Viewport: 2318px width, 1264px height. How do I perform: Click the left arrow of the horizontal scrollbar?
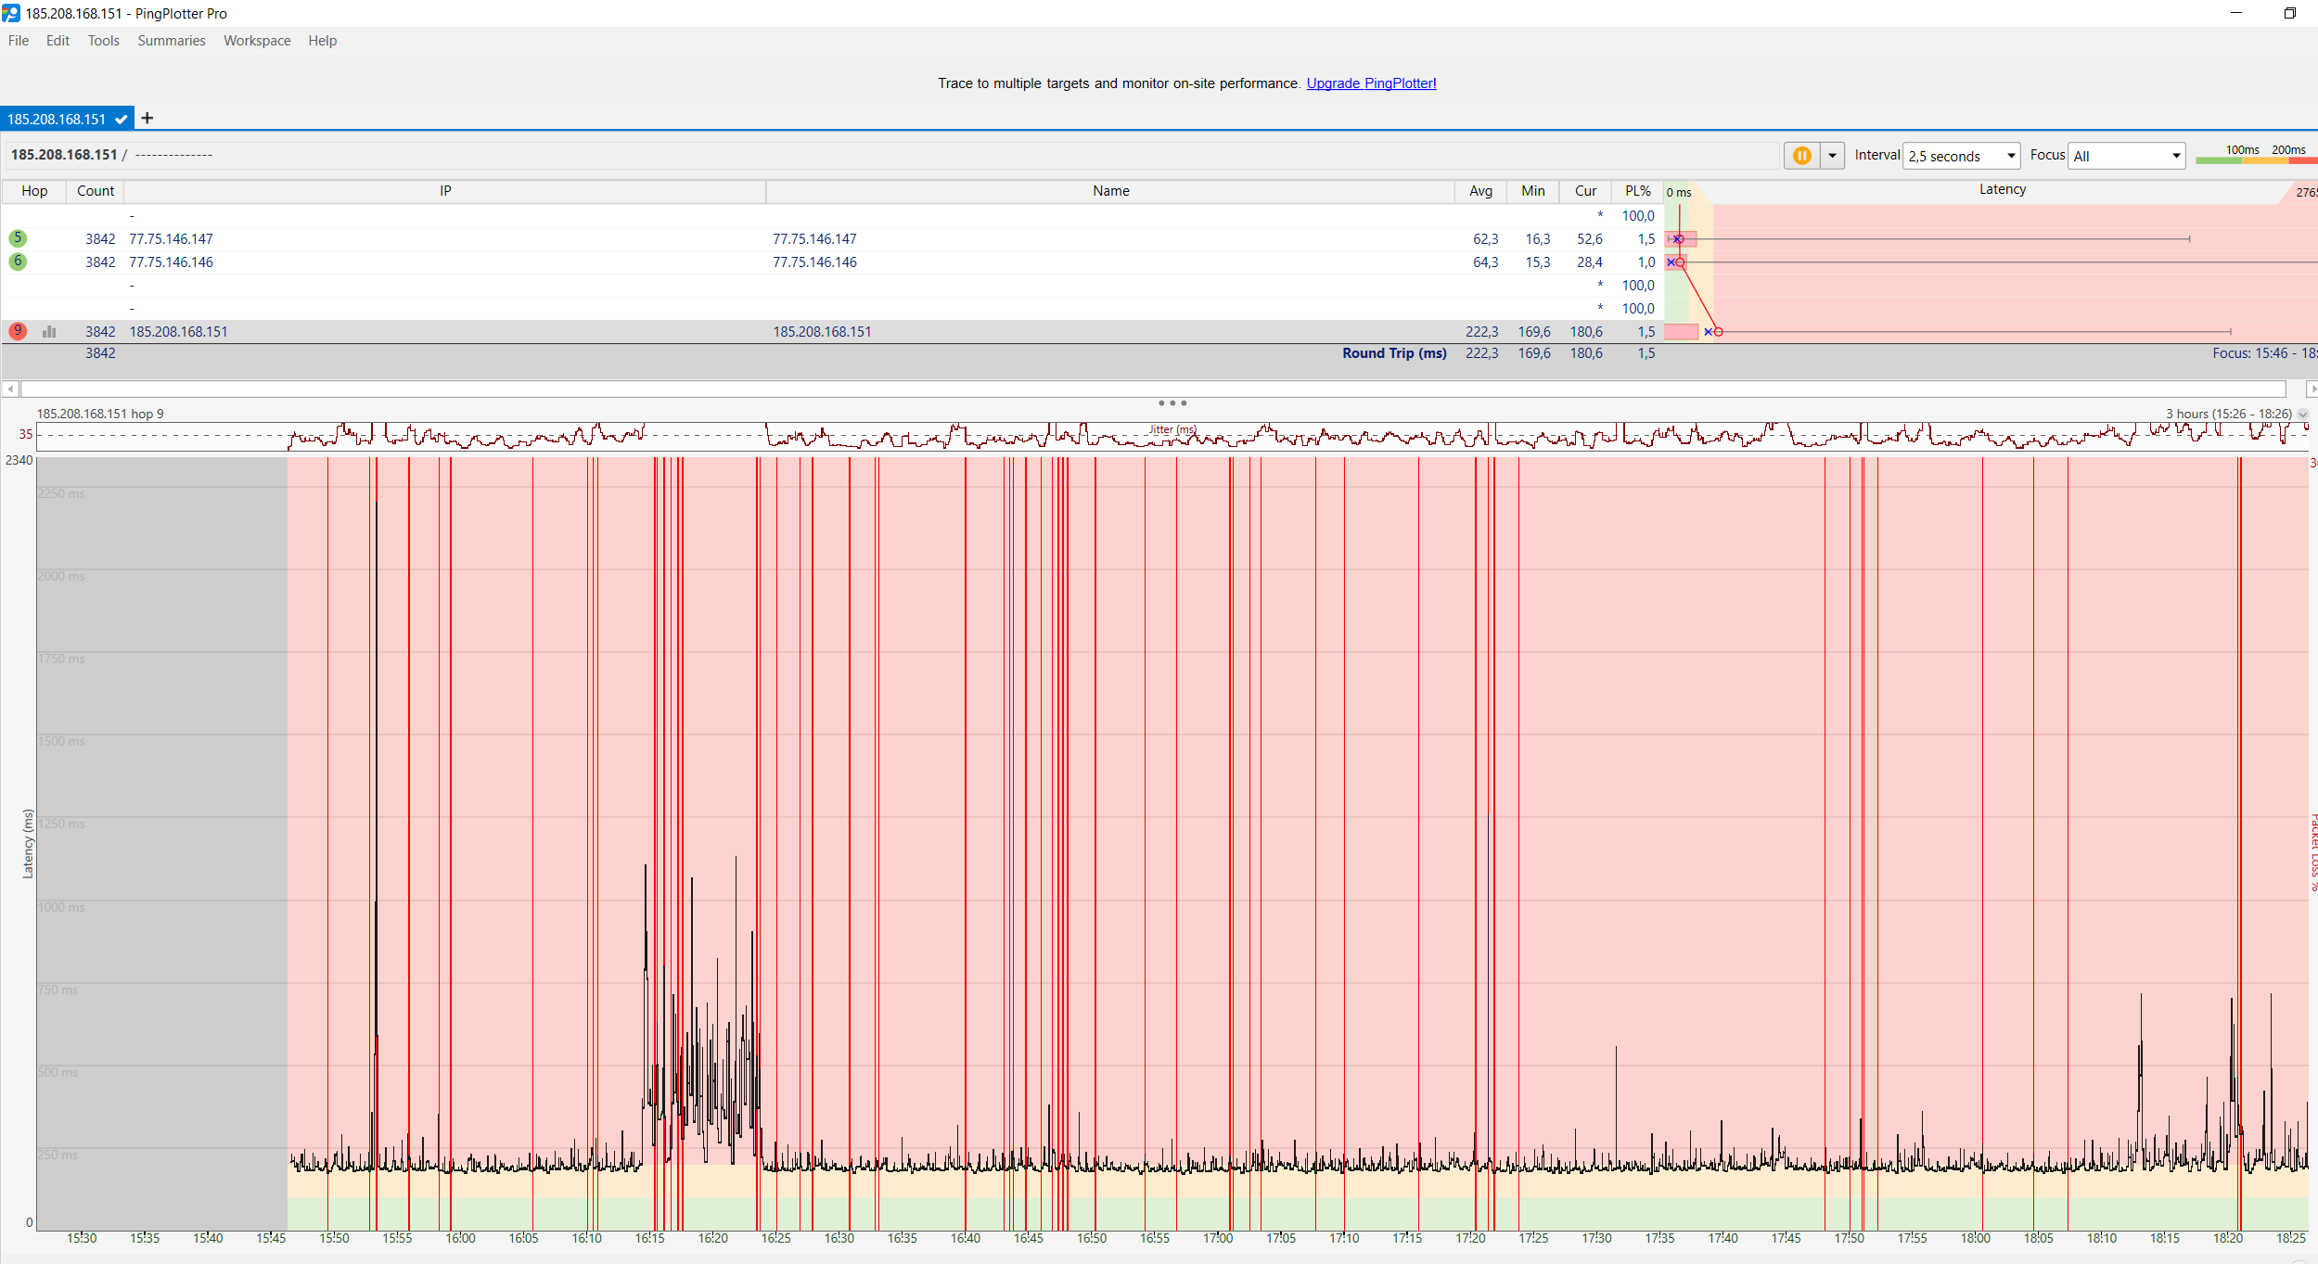point(10,389)
